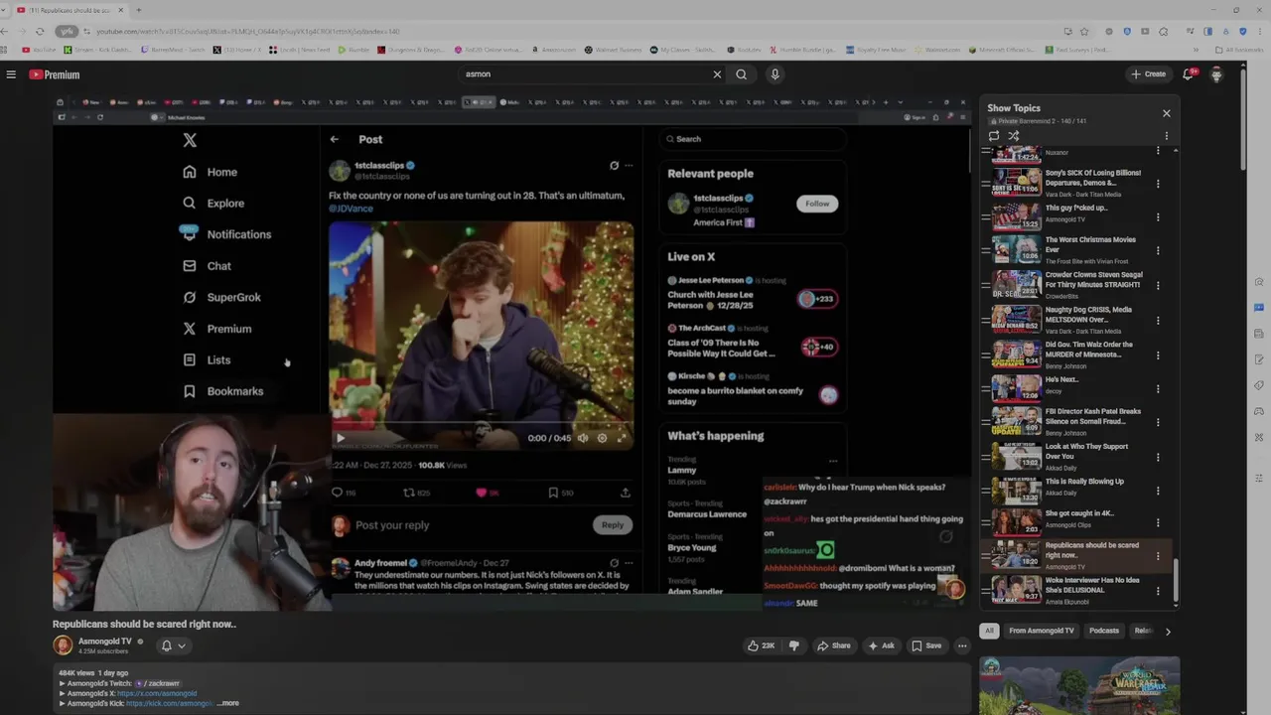The image size is (1271, 715).
Task: Click Explore in the recorded X sidebar
Action: coord(213,203)
